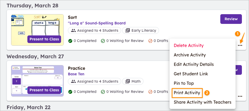Select Share Activity with Teachers
Viewport: 249px width, 111px height.
pyautogui.click(x=202, y=102)
